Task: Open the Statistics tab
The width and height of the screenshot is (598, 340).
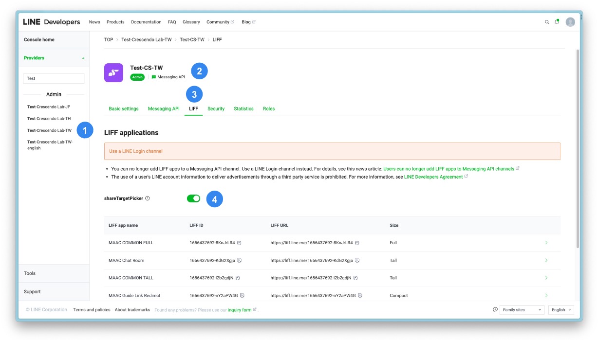Action: click(243, 109)
